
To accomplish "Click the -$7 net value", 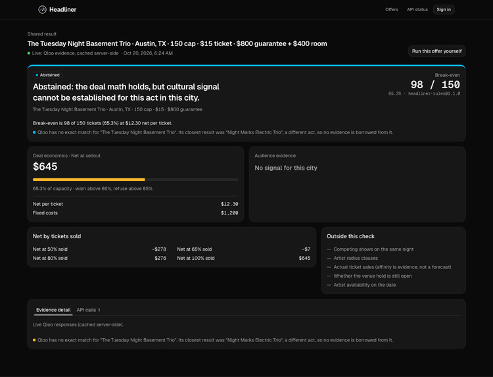I will coord(306,249).
